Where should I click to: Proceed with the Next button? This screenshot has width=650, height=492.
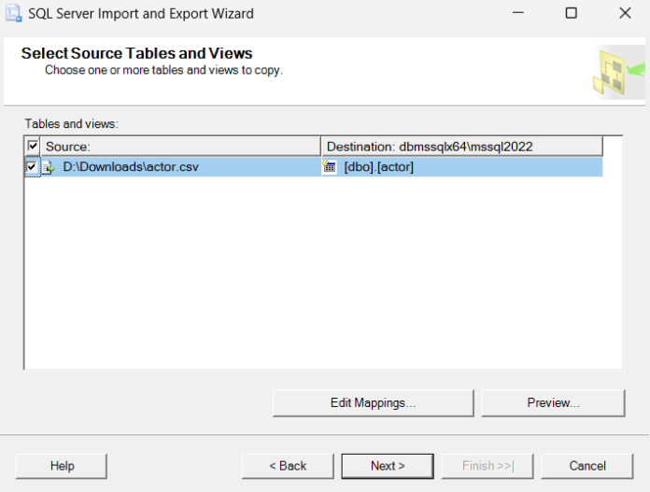(388, 466)
